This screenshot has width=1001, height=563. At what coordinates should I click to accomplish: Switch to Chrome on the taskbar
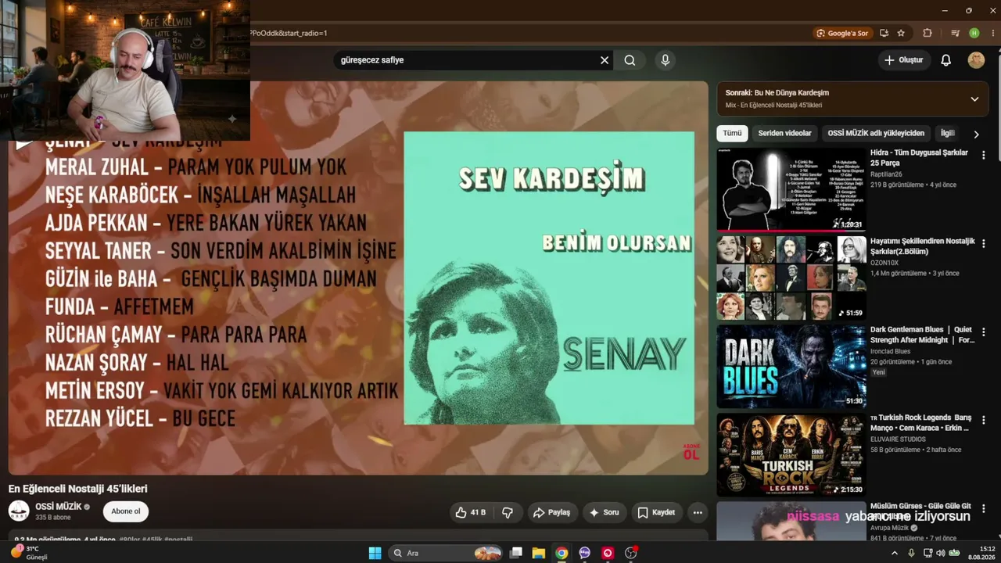click(561, 553)
